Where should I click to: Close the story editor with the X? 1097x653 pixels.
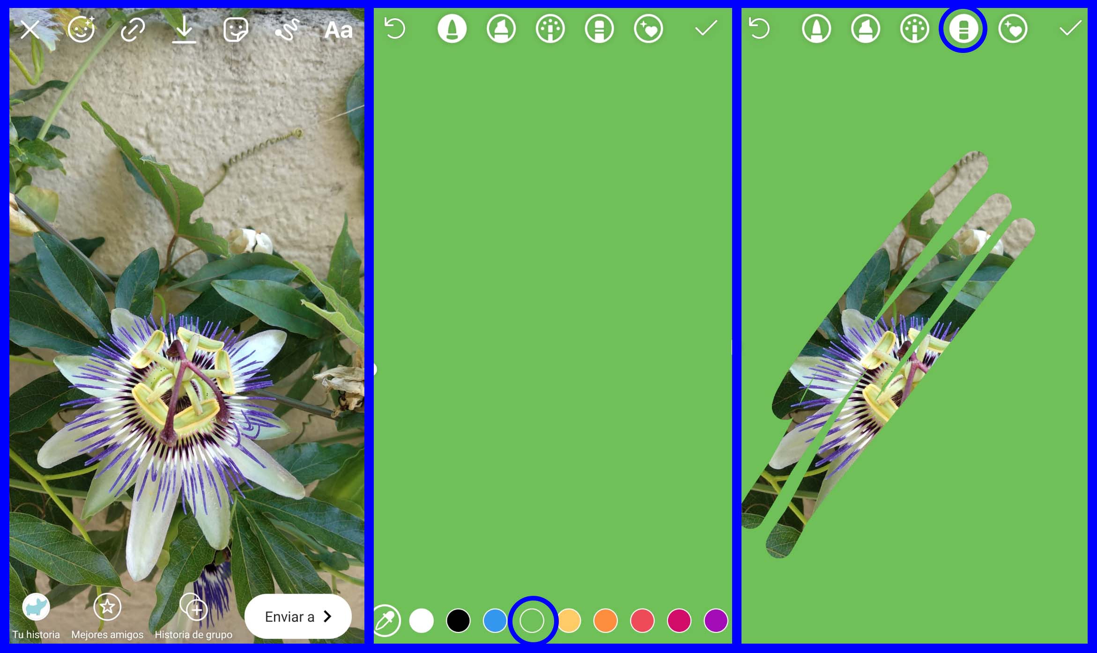tap(31, 30)
